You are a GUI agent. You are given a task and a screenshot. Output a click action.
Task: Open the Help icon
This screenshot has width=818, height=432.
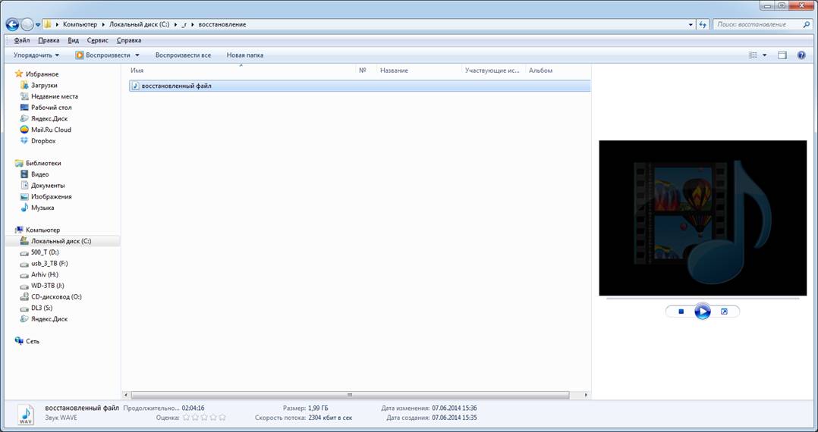(x=801, y=55)
